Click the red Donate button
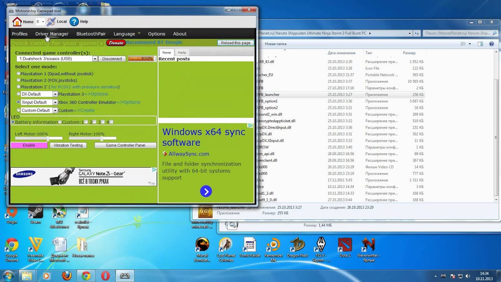This screenshot has width=501, height=282. click(x=116, y=43)
